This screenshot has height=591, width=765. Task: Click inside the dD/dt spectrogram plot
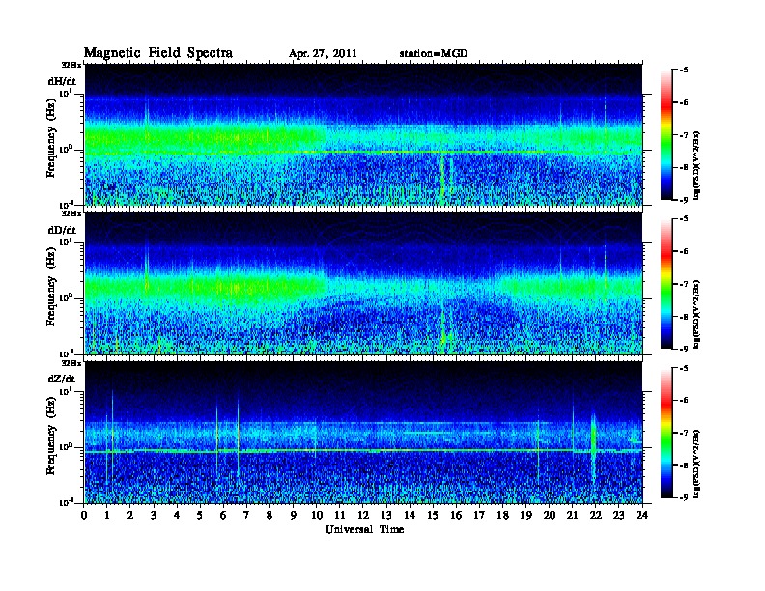[x=363, y=284]
